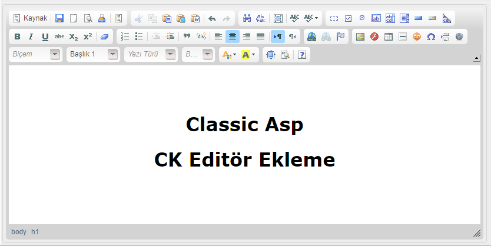The height and width of the screenshot is (246, 491).
Task: Open the background color picker
Action: (x=248, y=55)
